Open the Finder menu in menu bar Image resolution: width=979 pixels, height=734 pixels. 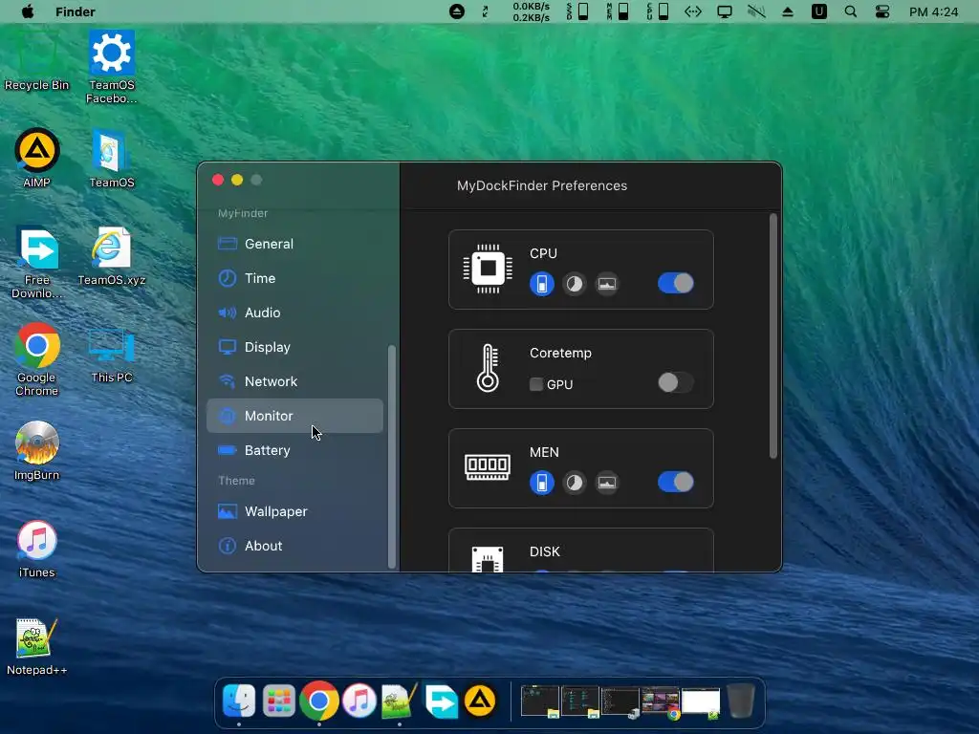75,11
